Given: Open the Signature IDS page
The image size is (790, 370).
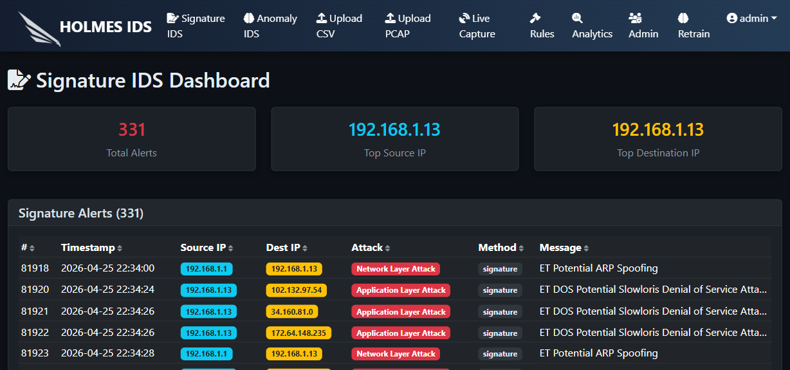Looking at the screenshot, I should point(196,26).
